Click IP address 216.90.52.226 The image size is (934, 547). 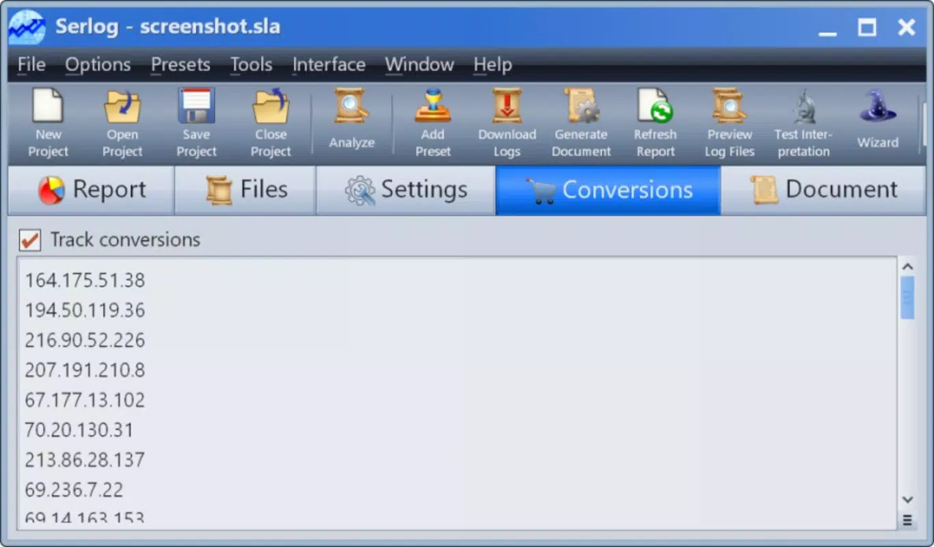(85, 341)
